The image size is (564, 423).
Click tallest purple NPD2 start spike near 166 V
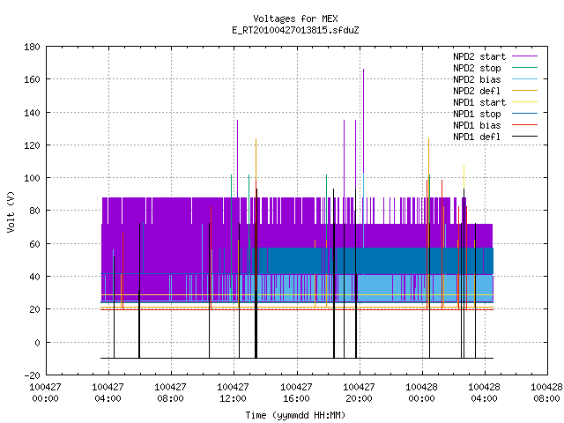363,121
